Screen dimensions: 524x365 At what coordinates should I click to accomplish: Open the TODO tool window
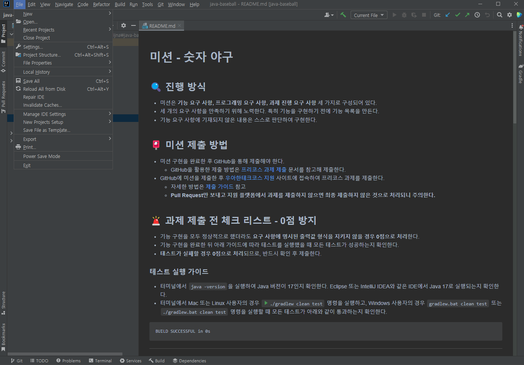[39, 361]
